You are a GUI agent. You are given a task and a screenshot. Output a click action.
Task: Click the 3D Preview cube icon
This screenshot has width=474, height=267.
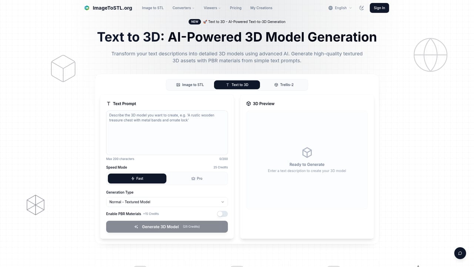click(x=248, y=104)
